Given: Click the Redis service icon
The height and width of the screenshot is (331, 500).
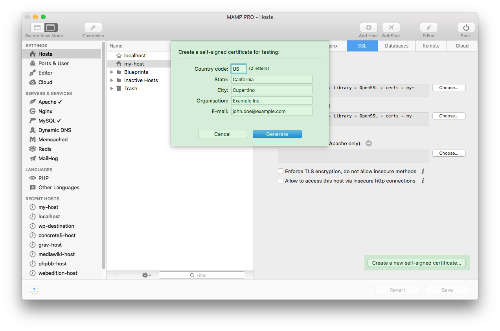Looking at the screenshot, I should [33, 149].
